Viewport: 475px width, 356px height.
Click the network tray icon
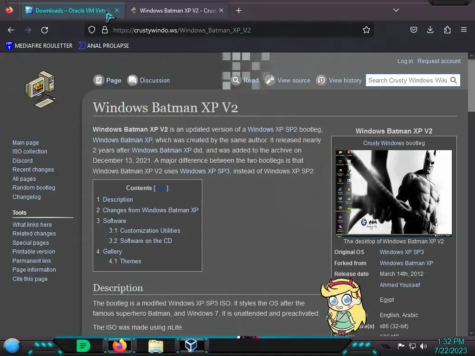pos(412,346)
